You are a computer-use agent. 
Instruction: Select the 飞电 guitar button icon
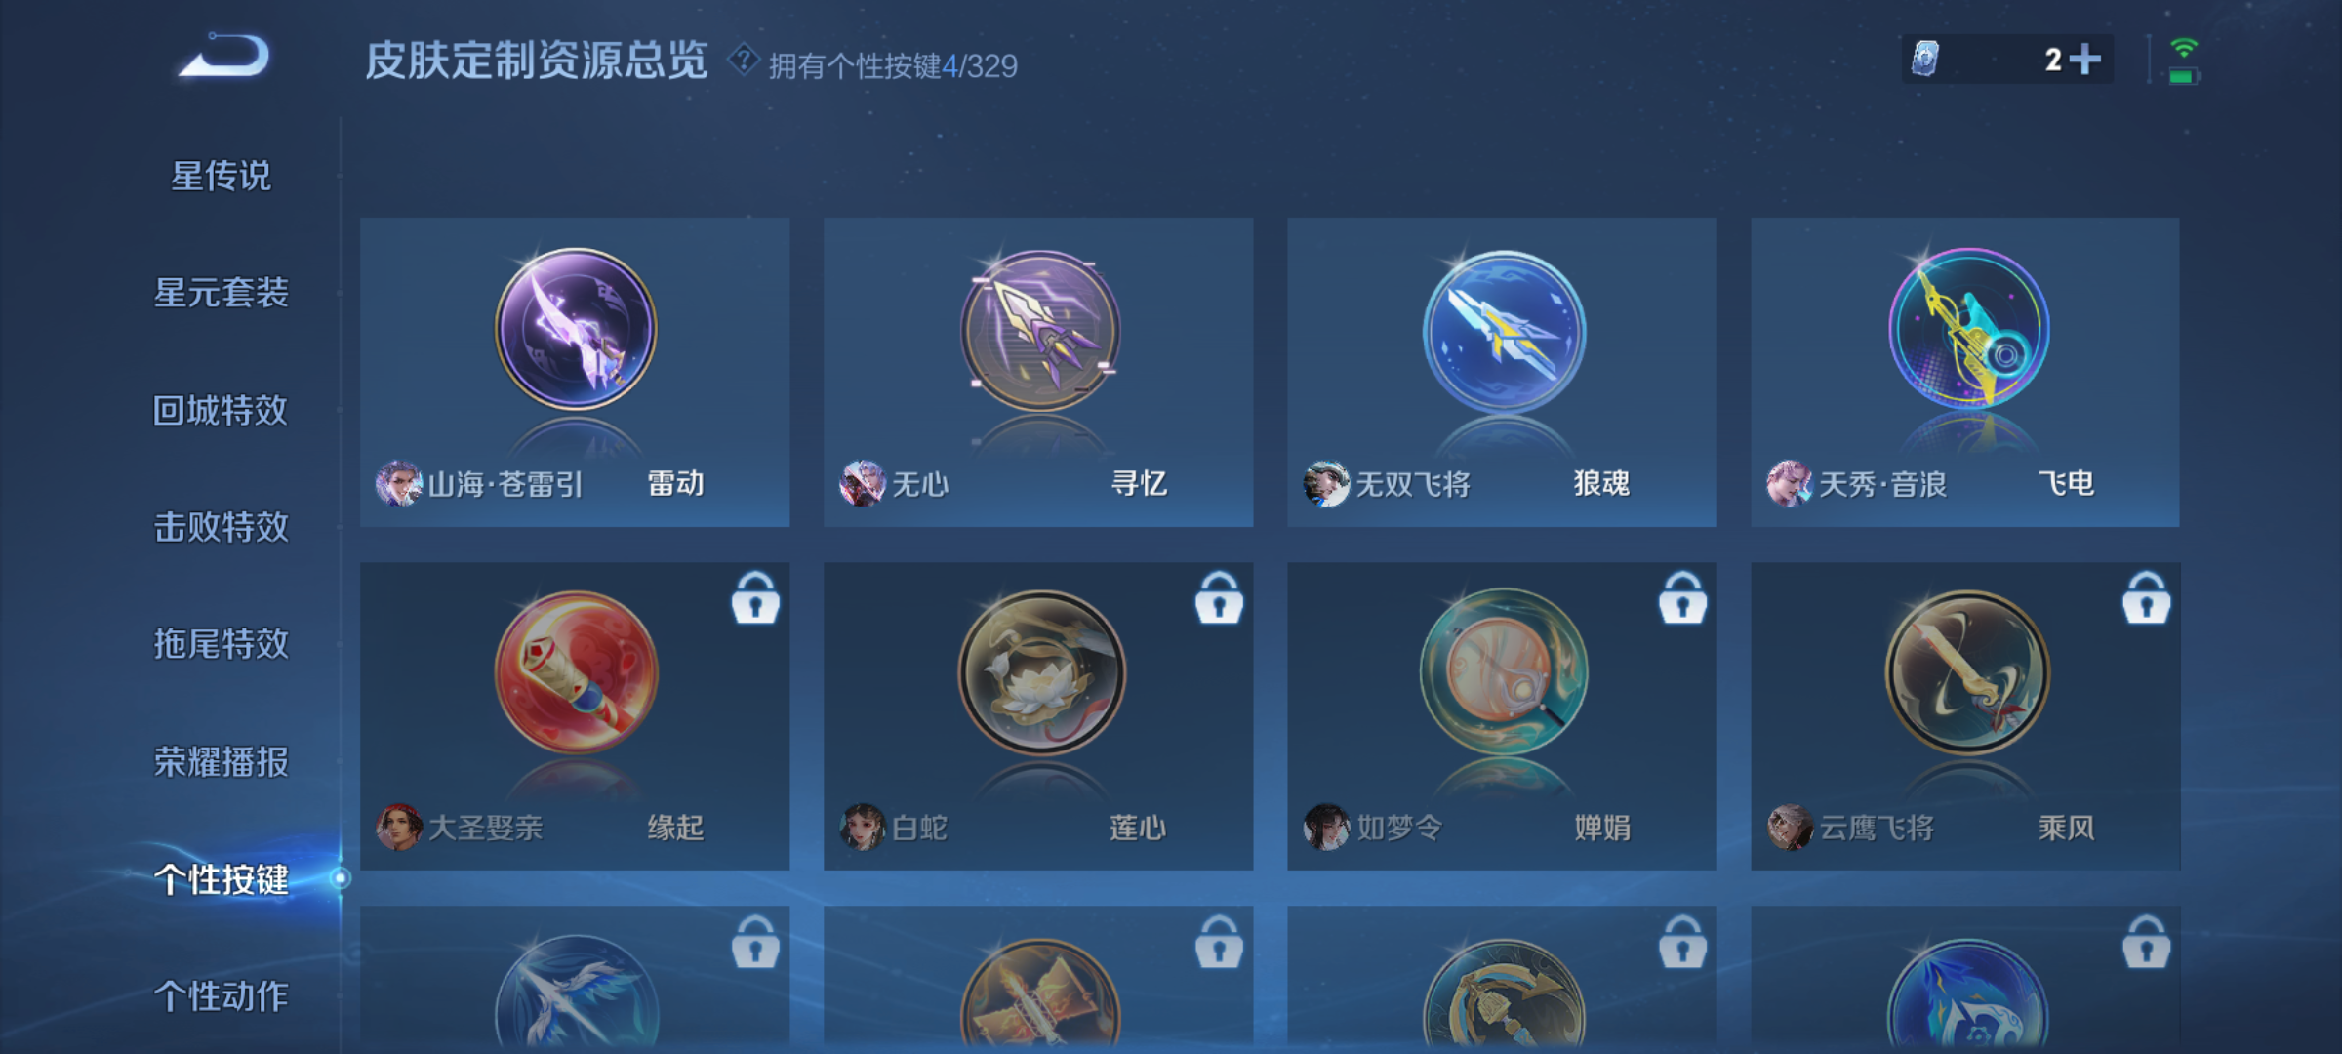(x=1968, y=329)
